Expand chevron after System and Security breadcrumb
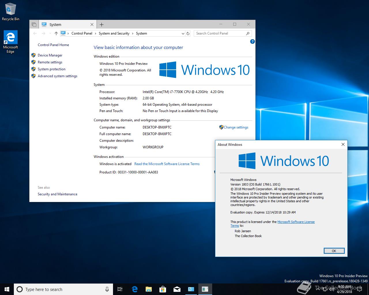The image size is (369, 295). click(x=133, y=33)
